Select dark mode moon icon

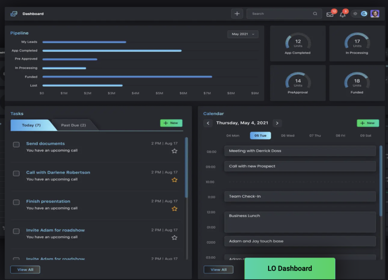pos(364,14)
